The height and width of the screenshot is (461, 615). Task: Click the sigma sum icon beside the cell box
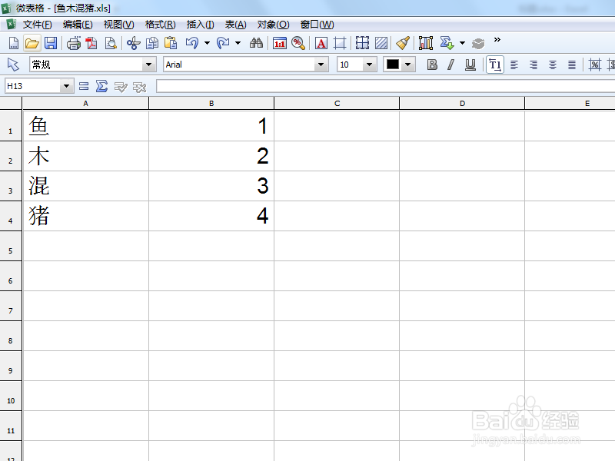tap(101, 86)
